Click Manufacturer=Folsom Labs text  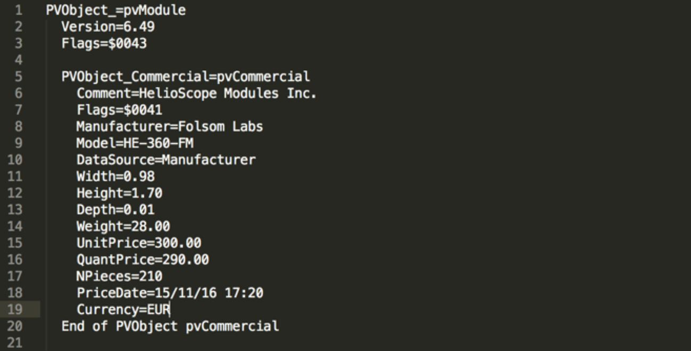(x=170, y=127)
